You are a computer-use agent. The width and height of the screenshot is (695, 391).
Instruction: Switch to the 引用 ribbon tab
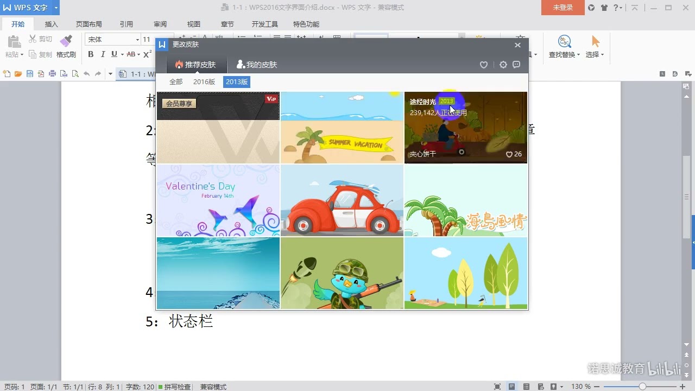(127, 24)
